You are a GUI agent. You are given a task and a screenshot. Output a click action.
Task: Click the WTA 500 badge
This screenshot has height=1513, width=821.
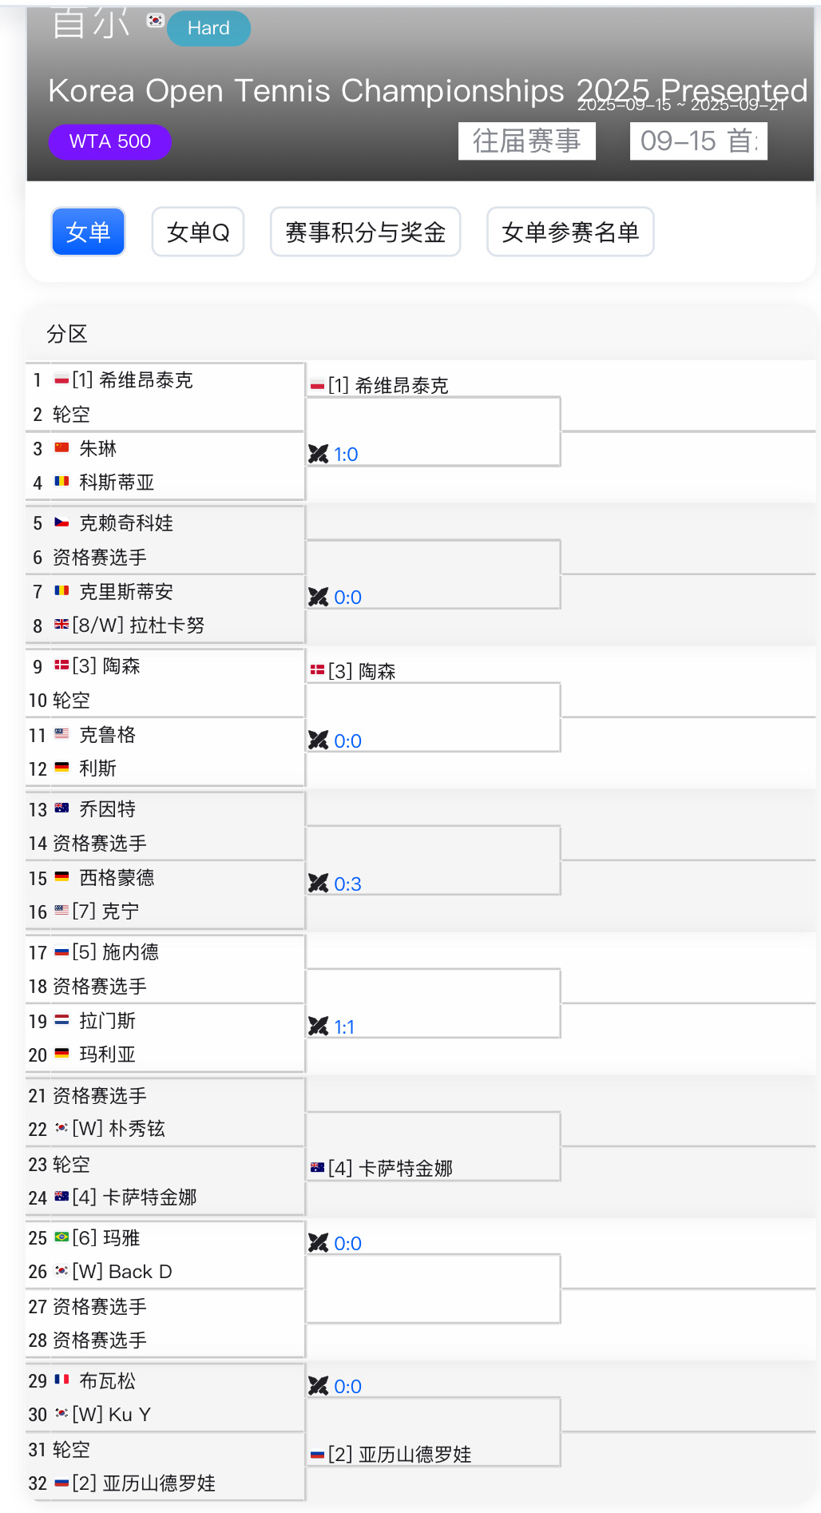[x=110, y=141]
